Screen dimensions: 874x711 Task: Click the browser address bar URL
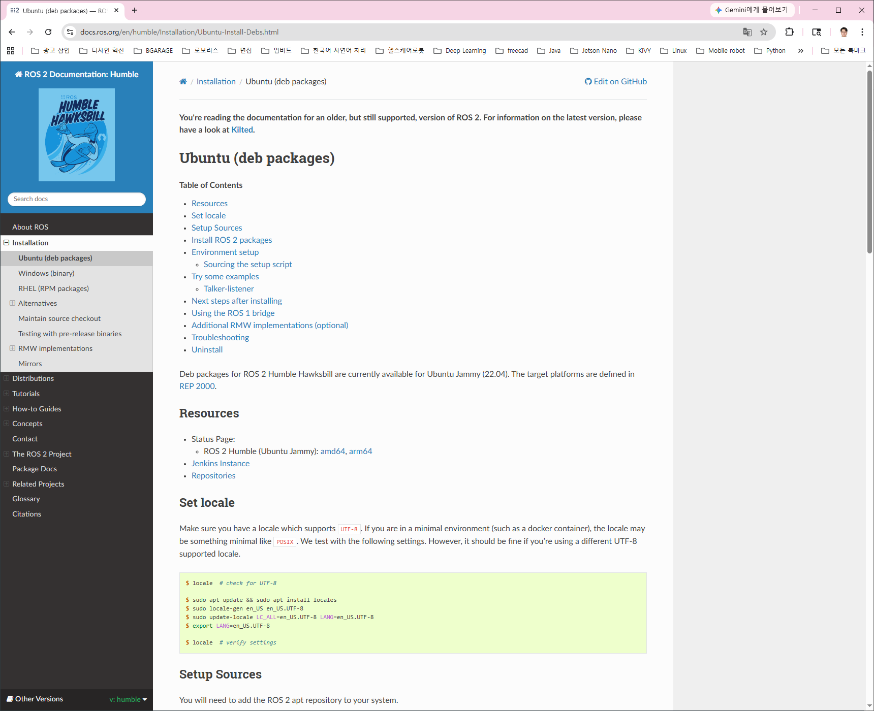click(179, 32)
